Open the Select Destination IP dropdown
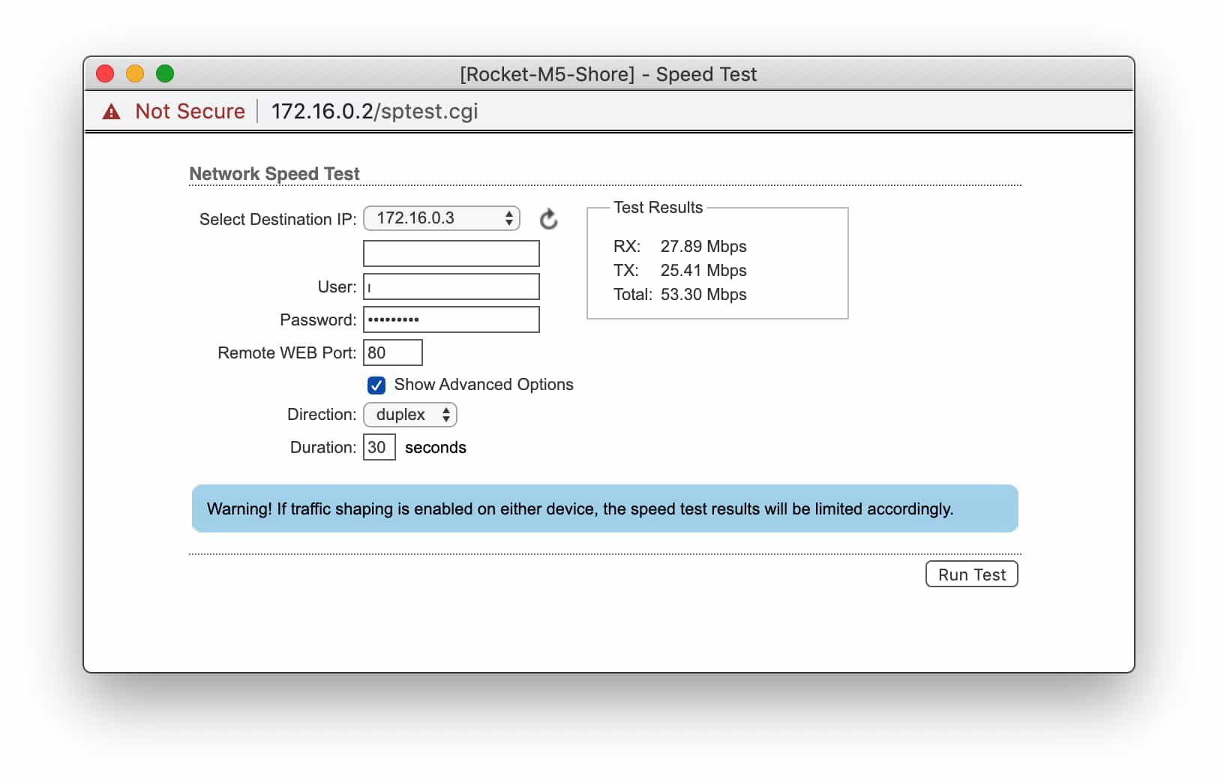1218x783 pixels. click(x=441, y=218)
